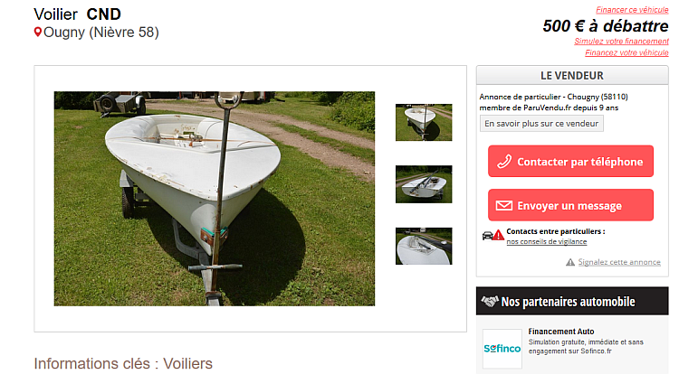Select the first boat thumbnail

424,122
